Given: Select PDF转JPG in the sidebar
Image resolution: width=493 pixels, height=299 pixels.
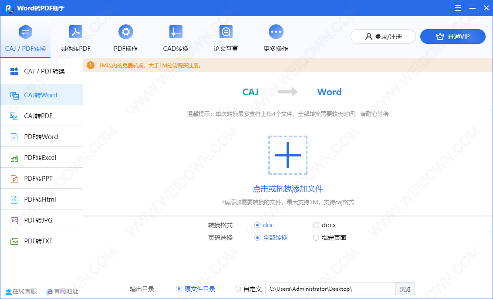Looking at the screenshot, I should [41, 220].
